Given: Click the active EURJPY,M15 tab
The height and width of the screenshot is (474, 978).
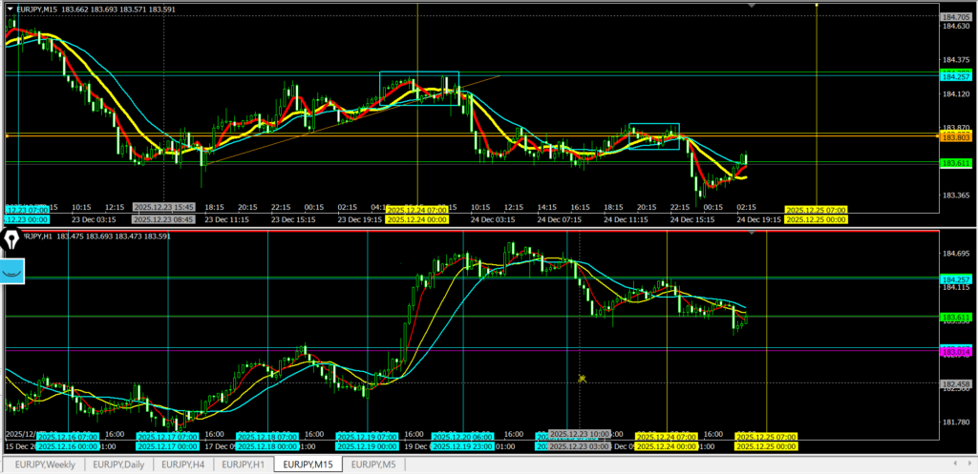Looking at the screenshot, I should coord(308,464).
